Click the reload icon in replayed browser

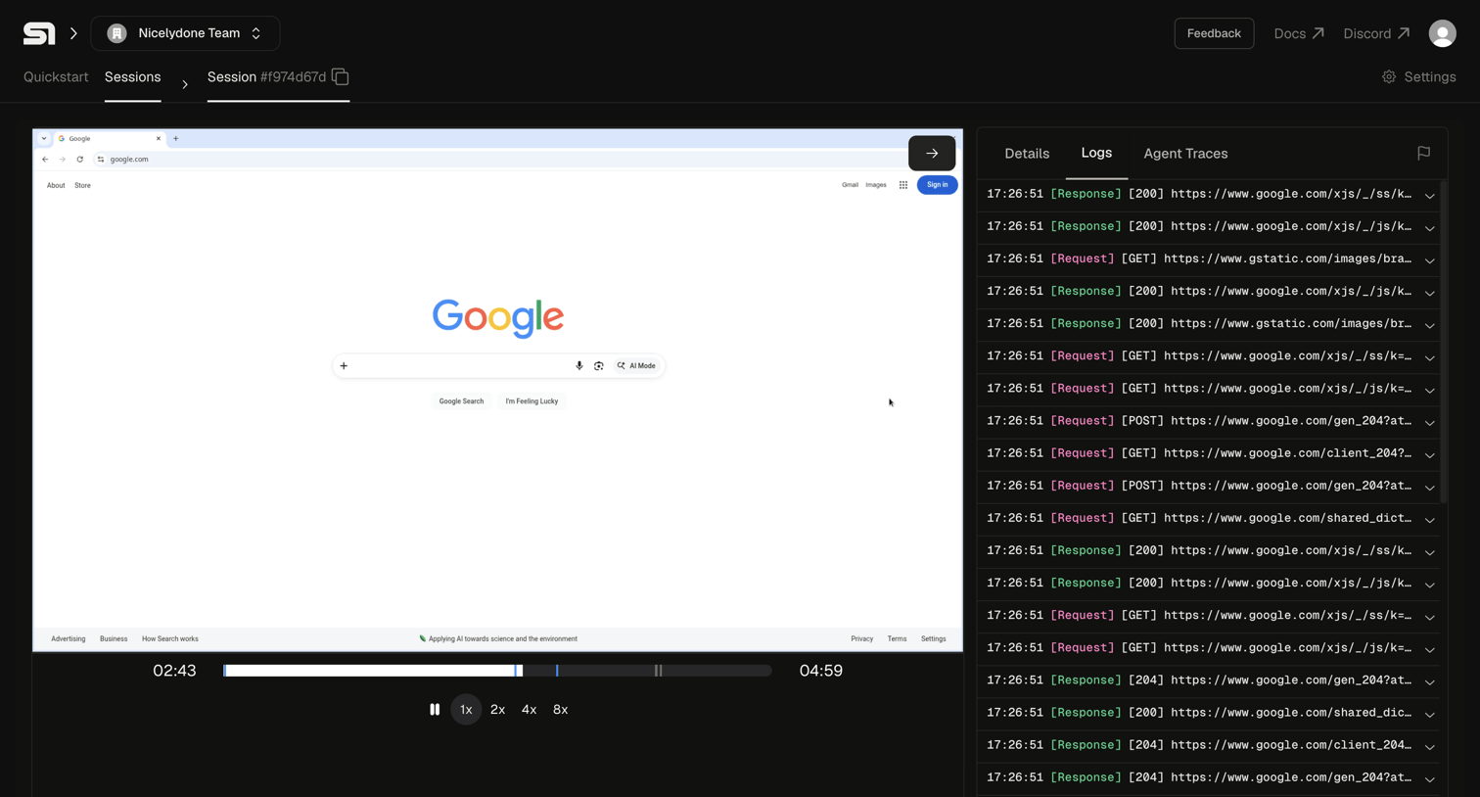(x=80, y=160)
